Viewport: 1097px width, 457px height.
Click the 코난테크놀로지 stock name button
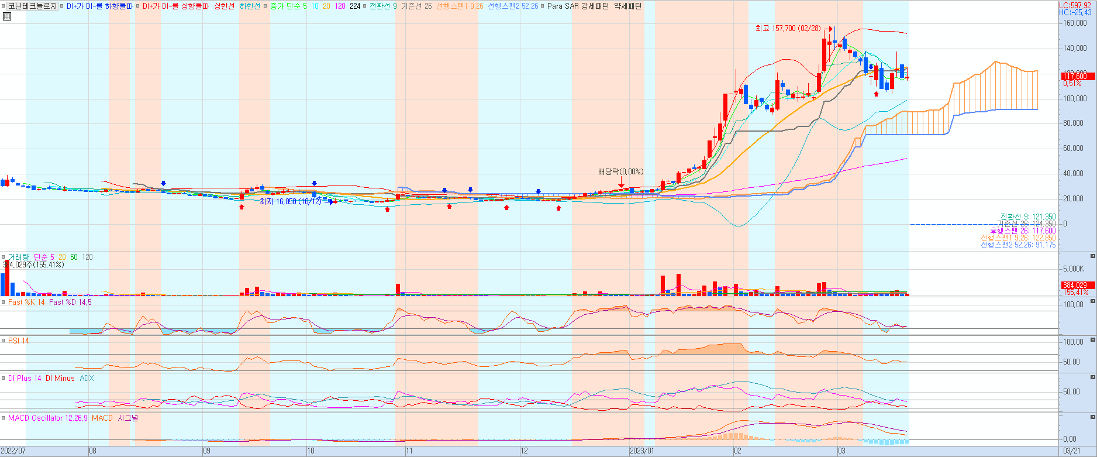(33, 6)
